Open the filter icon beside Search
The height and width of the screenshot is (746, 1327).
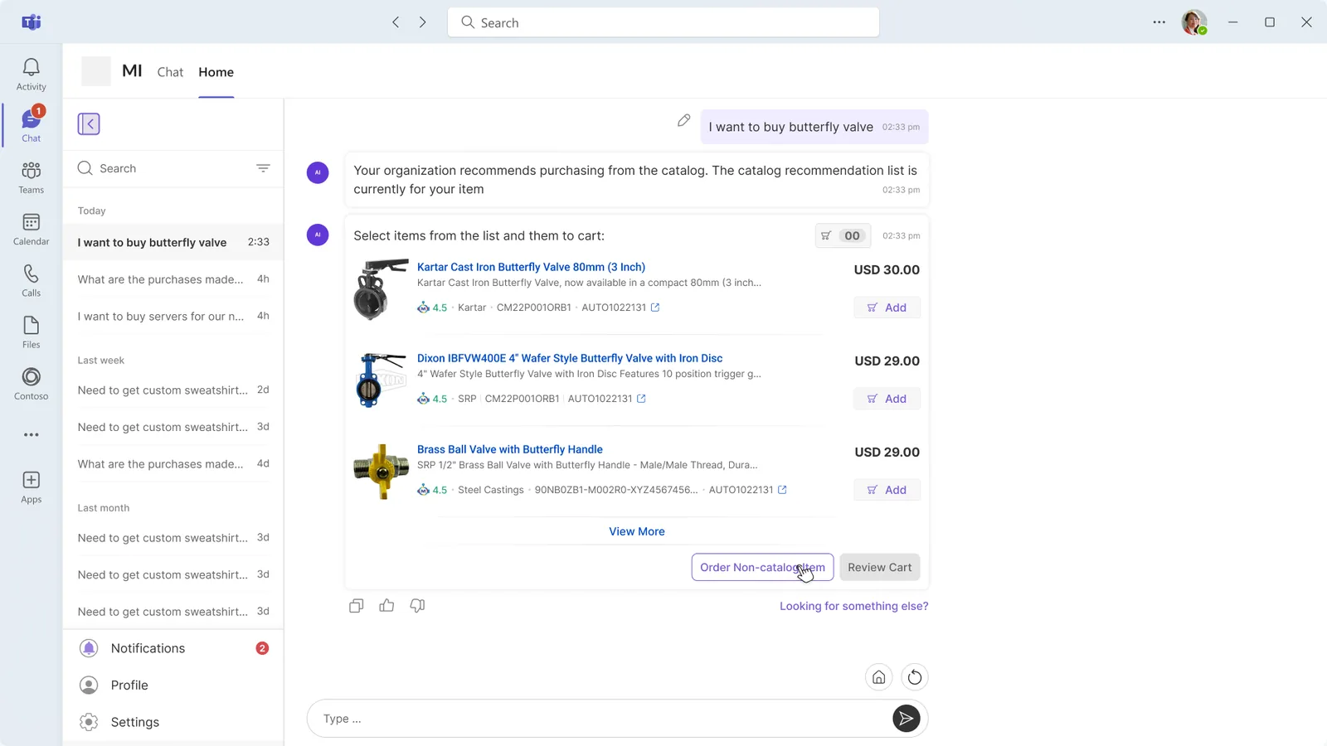pos(263,168)
